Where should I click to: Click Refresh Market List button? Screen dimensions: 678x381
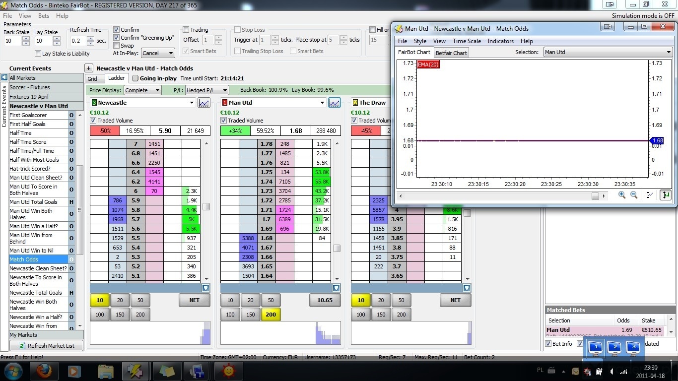point(46,346)
